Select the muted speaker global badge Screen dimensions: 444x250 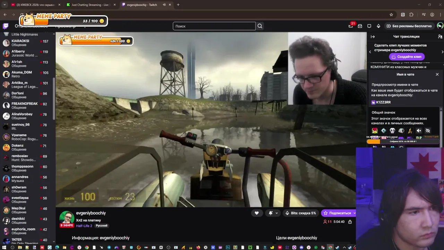(419, 131)
